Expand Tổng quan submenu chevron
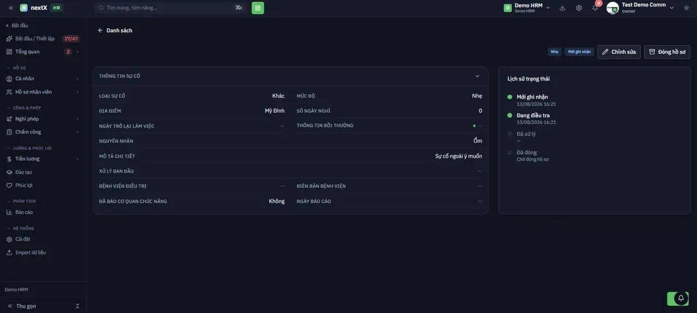The image size is (697, 313). pos(77,52)
